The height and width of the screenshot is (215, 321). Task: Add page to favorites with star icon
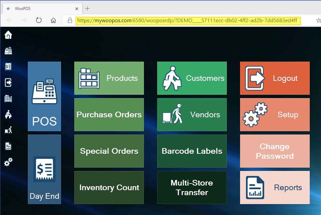(319, 20)
